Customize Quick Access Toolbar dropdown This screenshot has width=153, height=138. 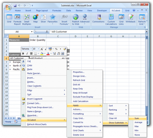pyautogui.click(x=32, y=5)
